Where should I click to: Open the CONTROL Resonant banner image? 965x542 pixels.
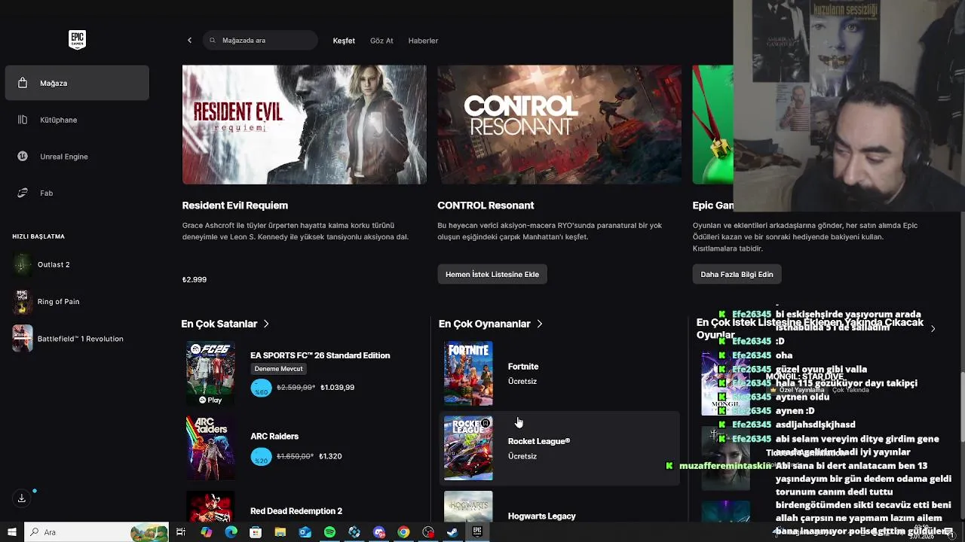559,124
